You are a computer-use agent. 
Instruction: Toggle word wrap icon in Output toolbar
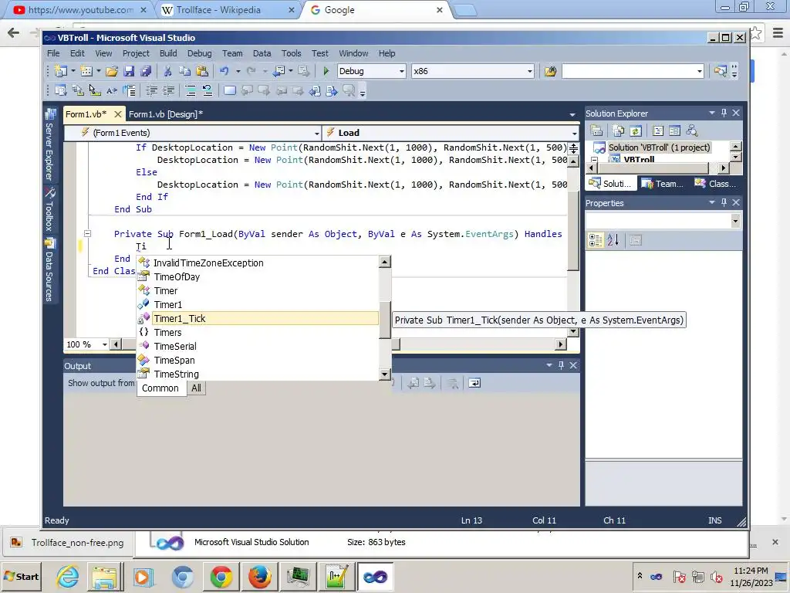(x=474, y=383)
